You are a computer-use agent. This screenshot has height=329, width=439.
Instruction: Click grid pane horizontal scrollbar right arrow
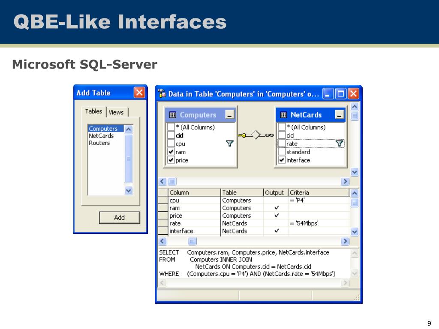[345, 241]
